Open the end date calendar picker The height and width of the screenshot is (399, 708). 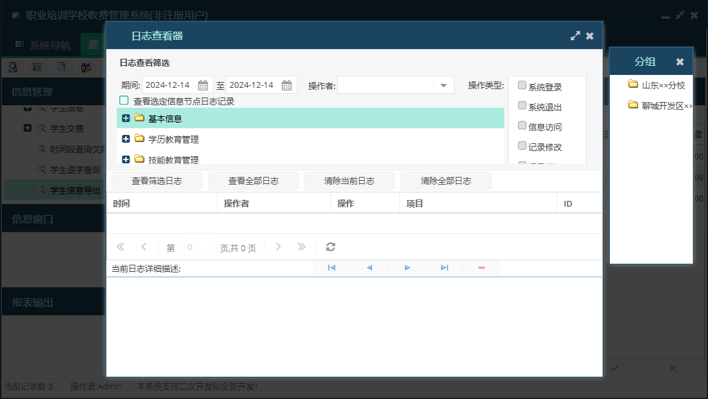287,85
